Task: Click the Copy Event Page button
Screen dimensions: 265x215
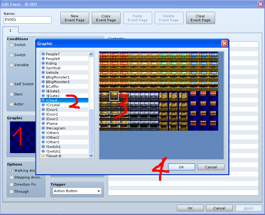Action: point(106,18)
